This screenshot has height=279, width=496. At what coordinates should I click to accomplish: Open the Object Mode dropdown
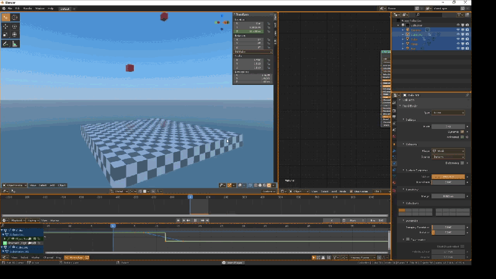pos(14,185)
